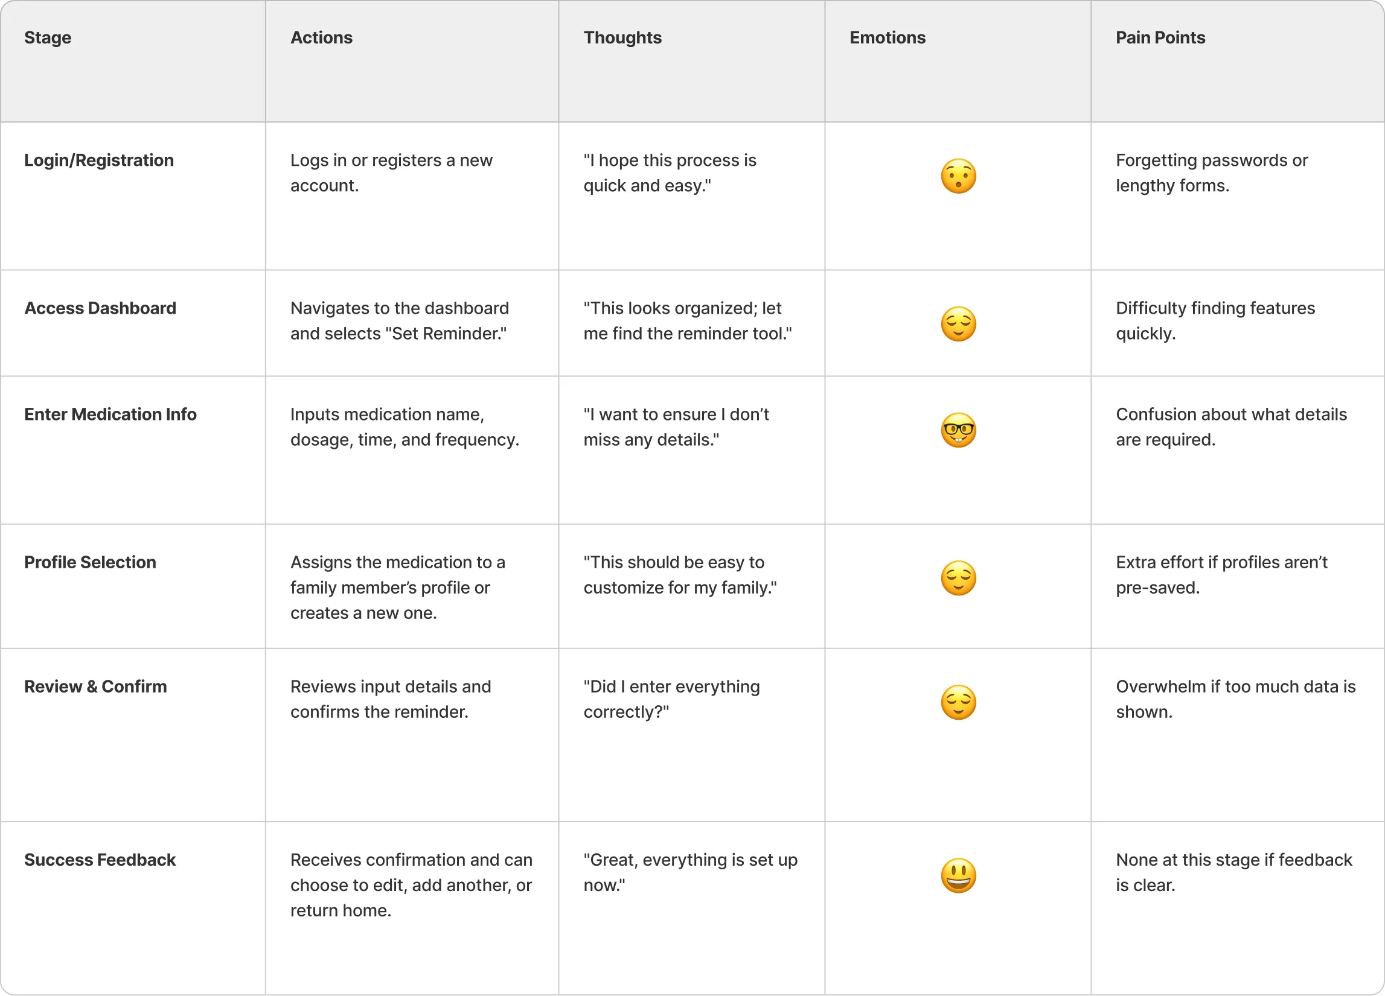1385x996 pixels.
Task: Click the "Assigns the medication to a family" cell
Action: click(412, 586)
